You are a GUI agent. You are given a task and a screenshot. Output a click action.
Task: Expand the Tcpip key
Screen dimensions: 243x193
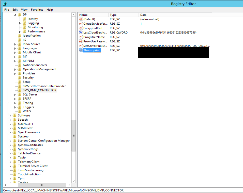pyautogui.click(x=10, y=158)
